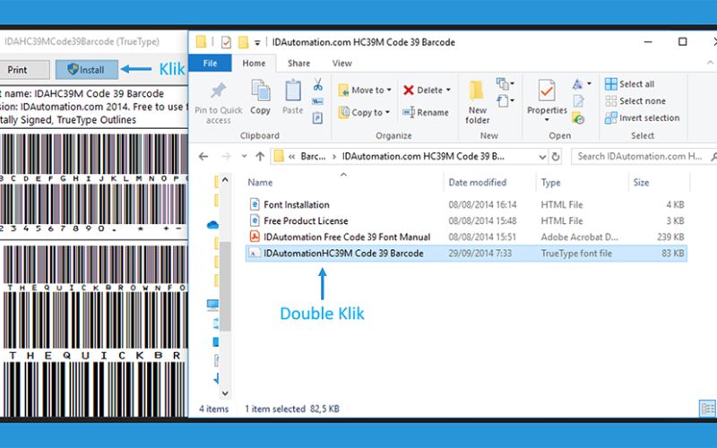The width and height of the screenshot is (717, 448).
Task: Open Customize Quick Access Toolbar arrow
Action: tap(257, 43)
